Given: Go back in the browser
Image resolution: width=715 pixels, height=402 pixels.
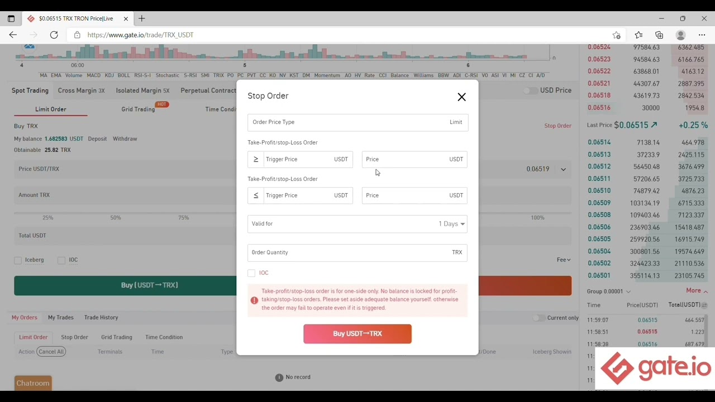Looking at the screenshot, I should (x=13, y=35).
